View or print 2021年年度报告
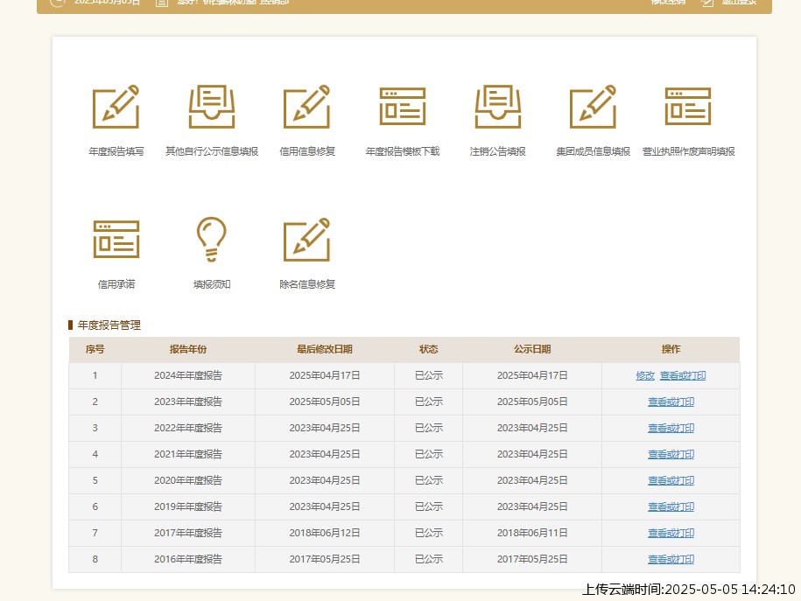801x601 pixels. pos(671,454)
